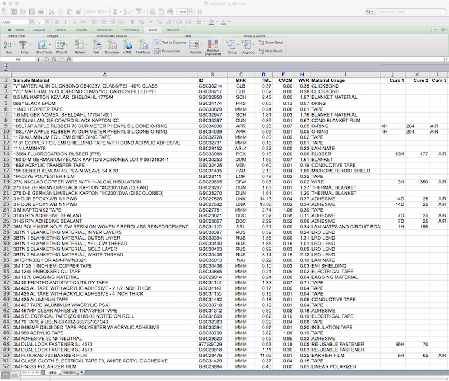The height and width of the screenshot is (381, 449).
Task: Import data from FileMaker
Action: 143,47
